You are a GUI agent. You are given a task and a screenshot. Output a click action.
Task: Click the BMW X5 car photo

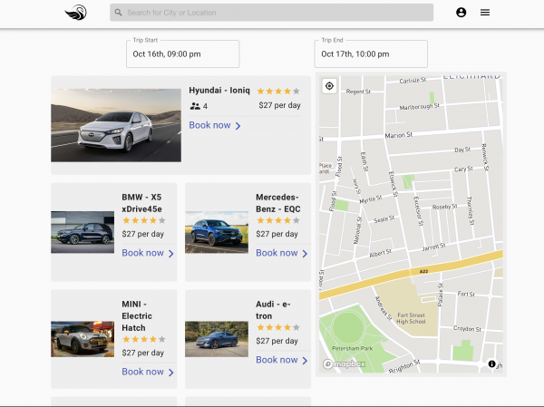[83, 232]
